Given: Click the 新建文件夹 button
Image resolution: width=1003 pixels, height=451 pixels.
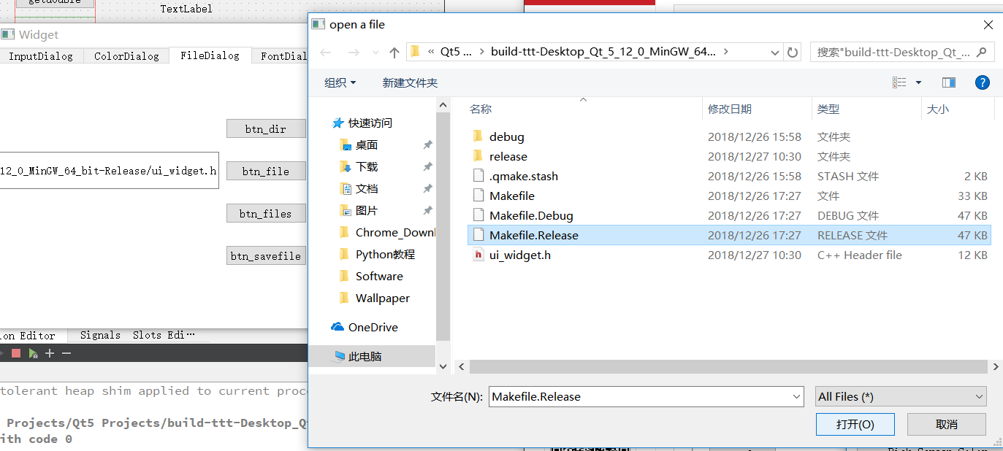Looking at the screenshot, I should pos(410,82).
